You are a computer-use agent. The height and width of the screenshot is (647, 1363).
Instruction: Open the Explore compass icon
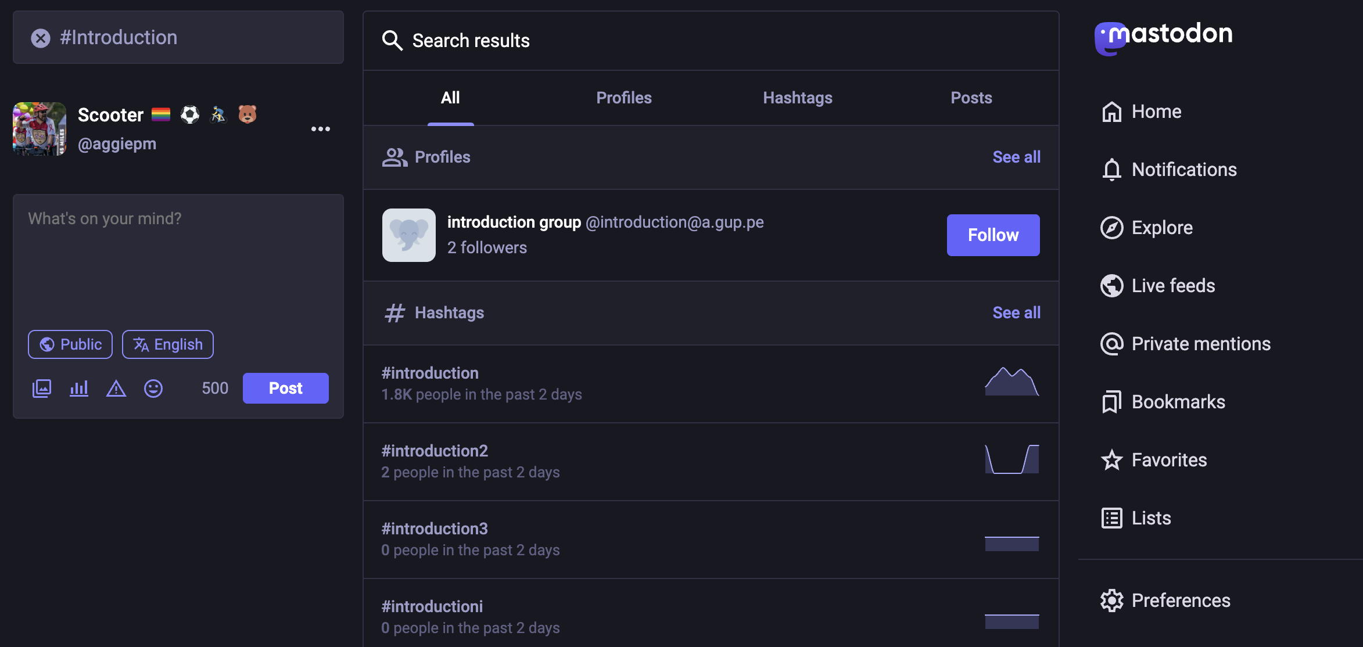pyautogui.click(x=1111, y=228)
